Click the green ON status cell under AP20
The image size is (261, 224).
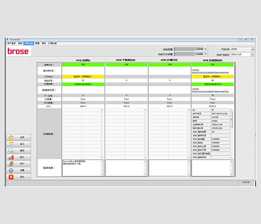coord(126,64)
